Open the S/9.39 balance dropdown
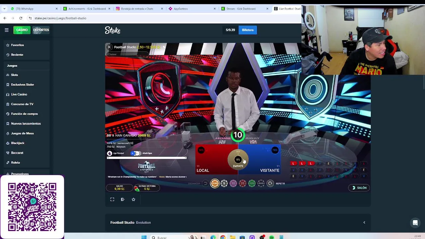Viewport: 425px width, 239px height. [230, 30]
